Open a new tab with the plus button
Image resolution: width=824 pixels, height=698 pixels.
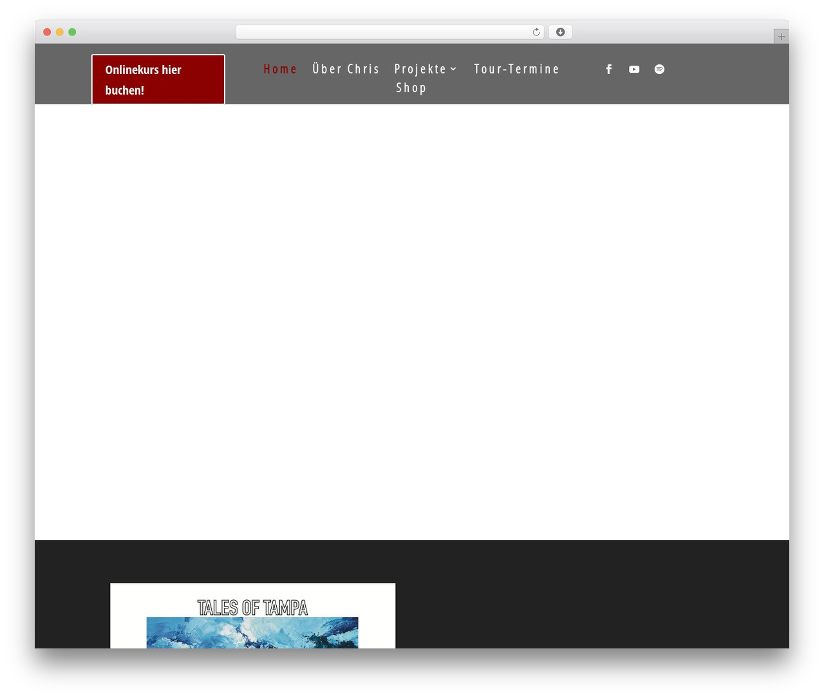[781, 37]
